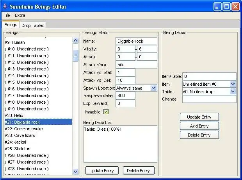Click the Vitality maximum field
Viewport: 242px width, 180px height.
[147, 49]
